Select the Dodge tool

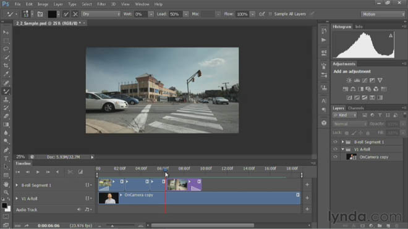[x=6, y=141]
